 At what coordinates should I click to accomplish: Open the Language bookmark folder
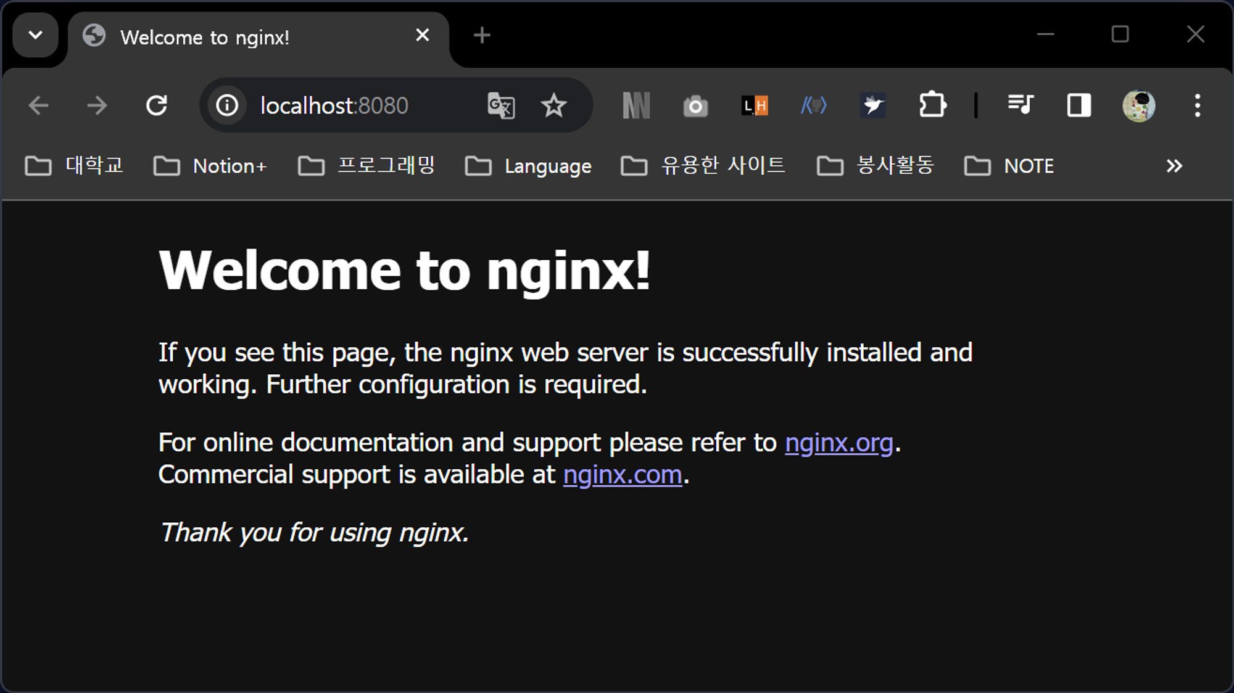[x=528, y=166]
